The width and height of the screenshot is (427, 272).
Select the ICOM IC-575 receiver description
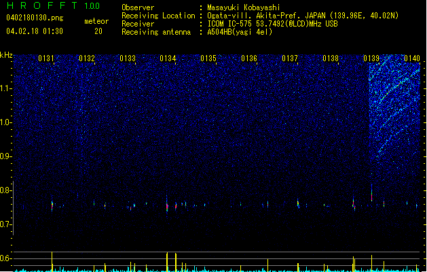[273, 24]
